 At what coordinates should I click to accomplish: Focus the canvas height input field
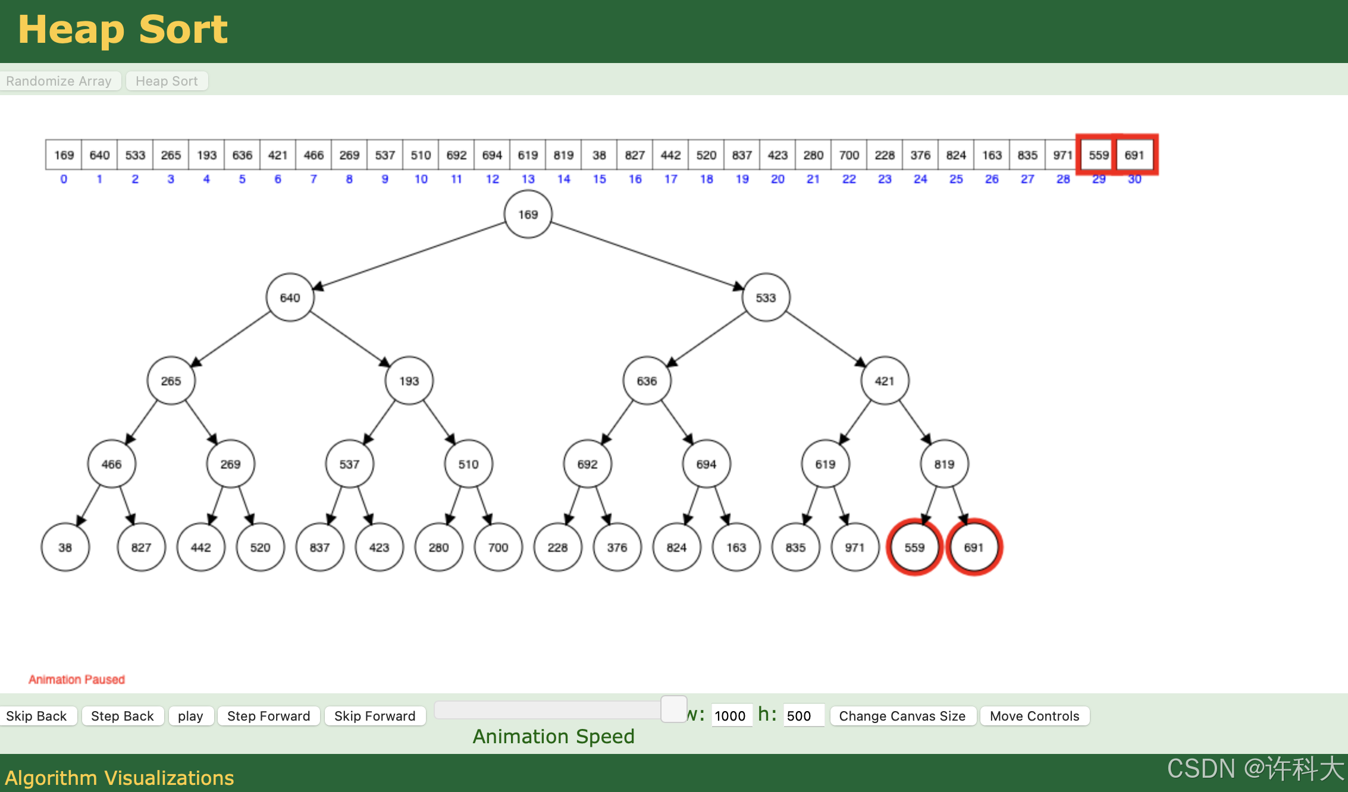click(802, 716)
